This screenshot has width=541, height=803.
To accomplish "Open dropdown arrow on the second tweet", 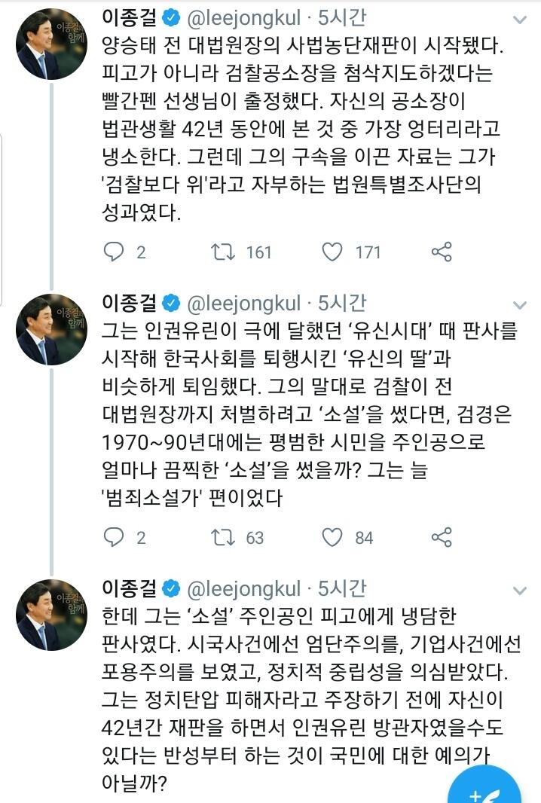I will coord(520,305).
